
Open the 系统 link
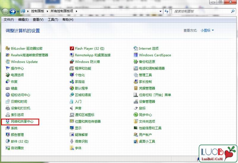tap(14, 128)
